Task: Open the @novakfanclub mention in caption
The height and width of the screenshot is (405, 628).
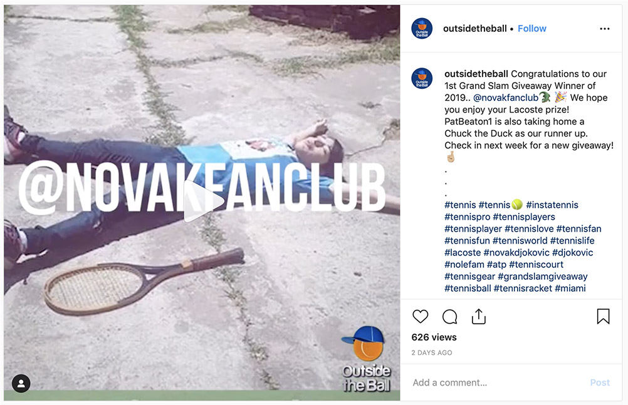Action: [x=506, y=98]
